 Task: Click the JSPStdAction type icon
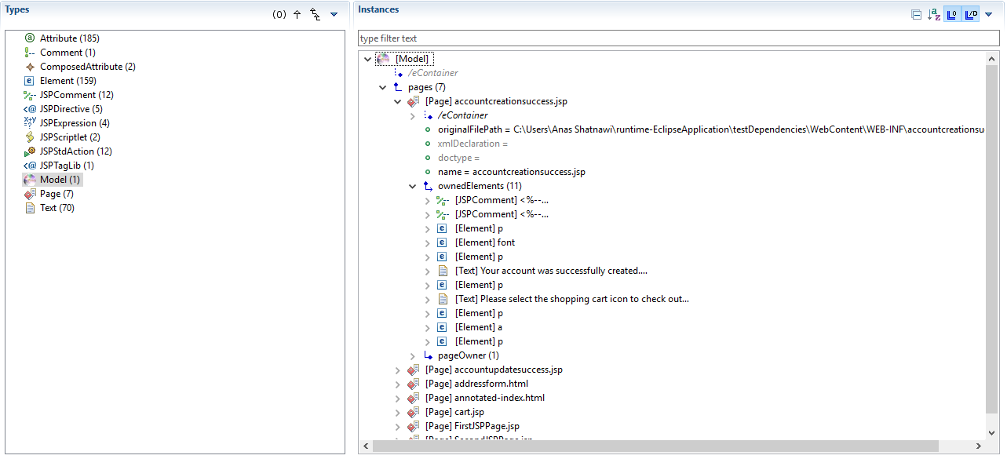coord(30,151)
